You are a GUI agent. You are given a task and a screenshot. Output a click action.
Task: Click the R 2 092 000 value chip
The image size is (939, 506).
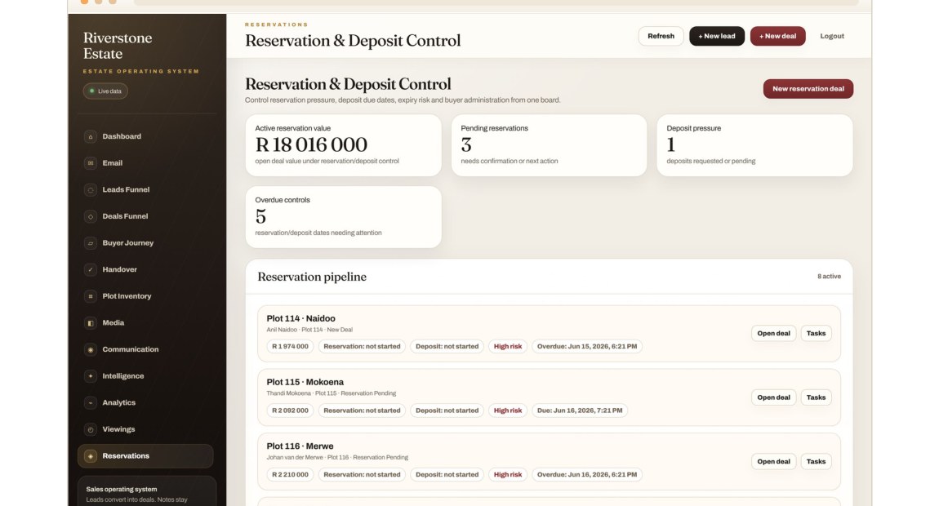click(x=290, y=411)
